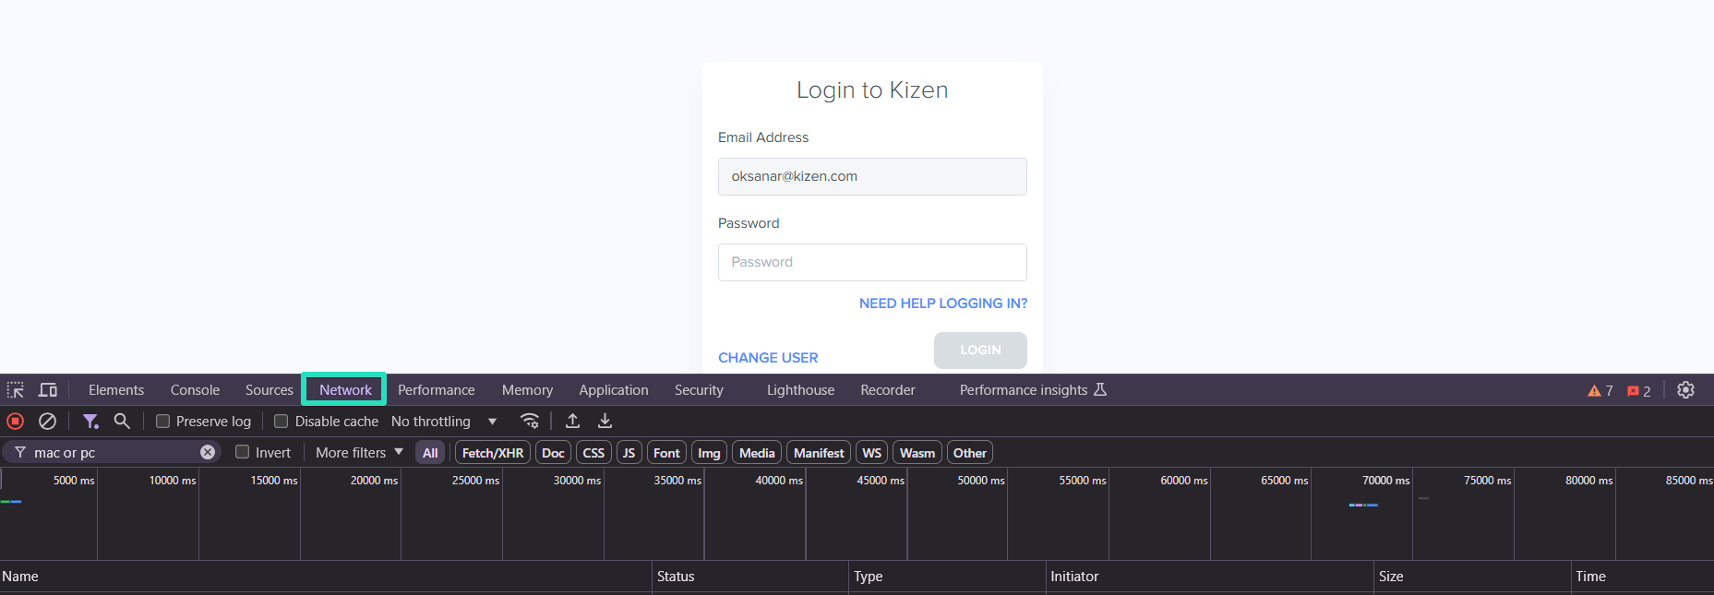Filter requests by Doc type
1714x595 pixels.
(x=553, y=453)
